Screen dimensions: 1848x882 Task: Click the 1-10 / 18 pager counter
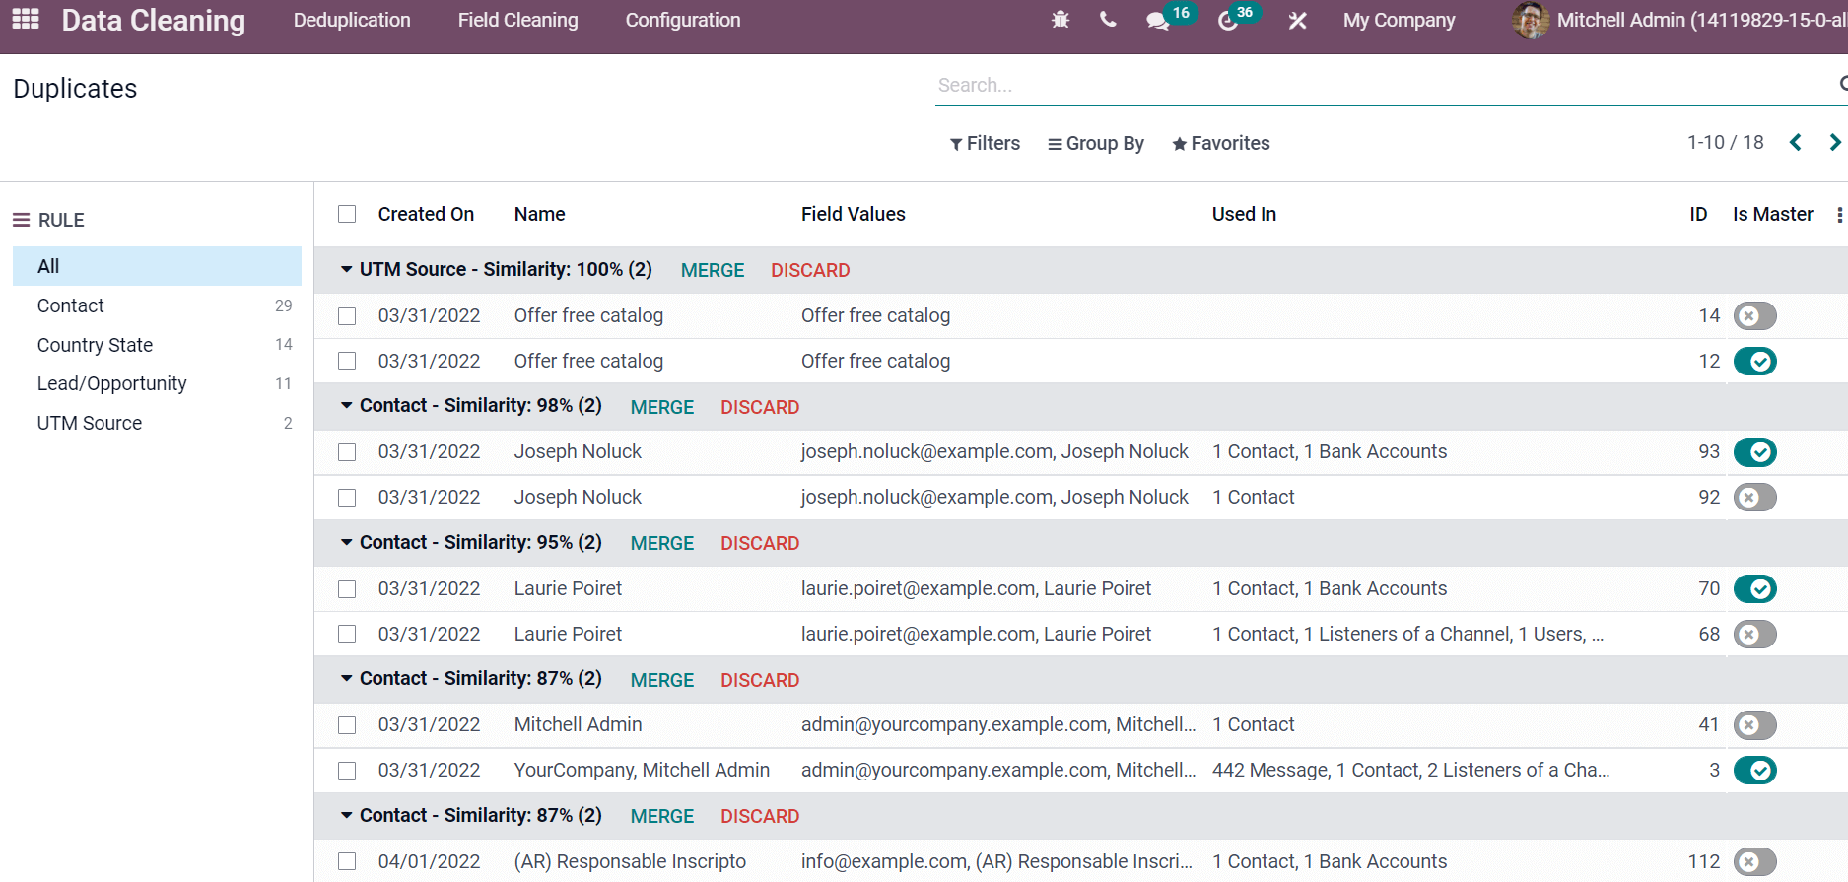pyautogui.click(x=1726, y=142)
